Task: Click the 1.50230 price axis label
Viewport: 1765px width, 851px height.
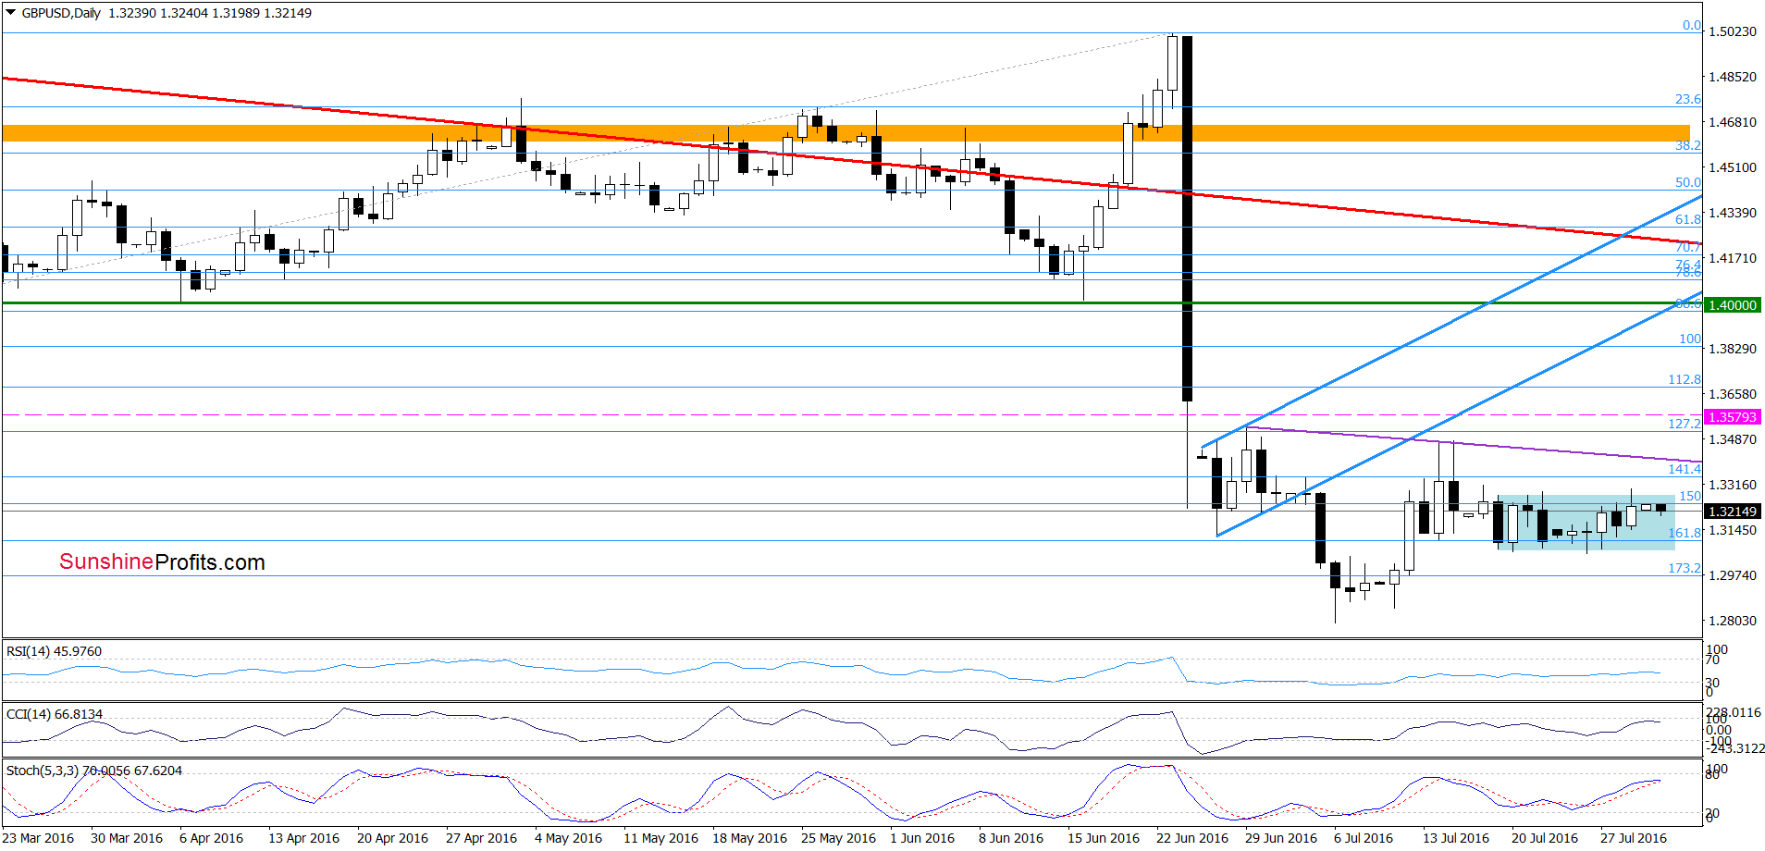Action: 1732,31
